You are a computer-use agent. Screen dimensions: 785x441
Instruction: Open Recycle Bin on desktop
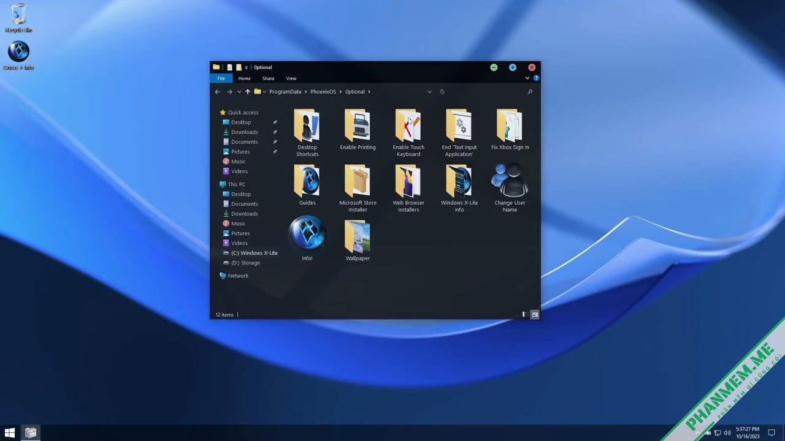pyautogui.click(x=18, y=18)
